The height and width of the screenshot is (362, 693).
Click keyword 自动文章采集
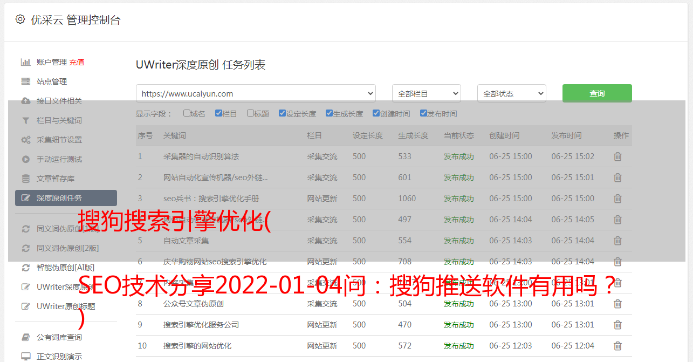(x=186, y=241)
